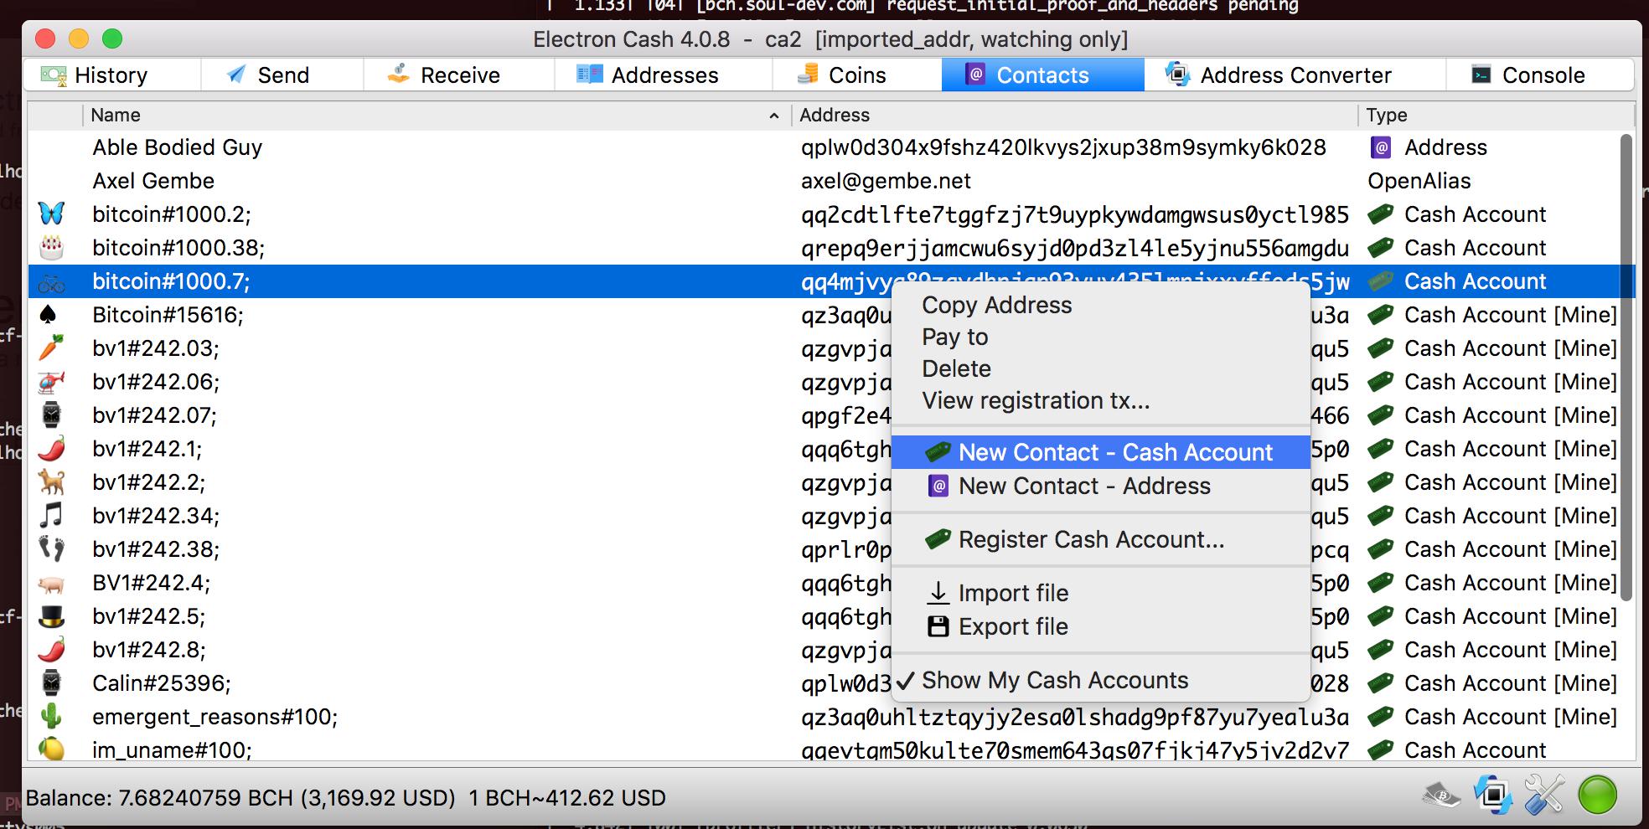Viewport: 1649px width, 829px height.
Task: Click the music note emoji for bv1#242.34
Action: click(51, 516)
